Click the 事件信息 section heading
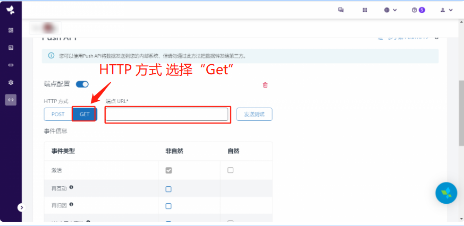The width and height of the screenshot is (464, 226). tap(56, 131)
